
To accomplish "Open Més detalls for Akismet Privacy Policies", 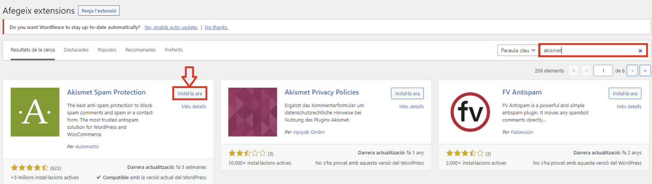I will click(411, 106).
